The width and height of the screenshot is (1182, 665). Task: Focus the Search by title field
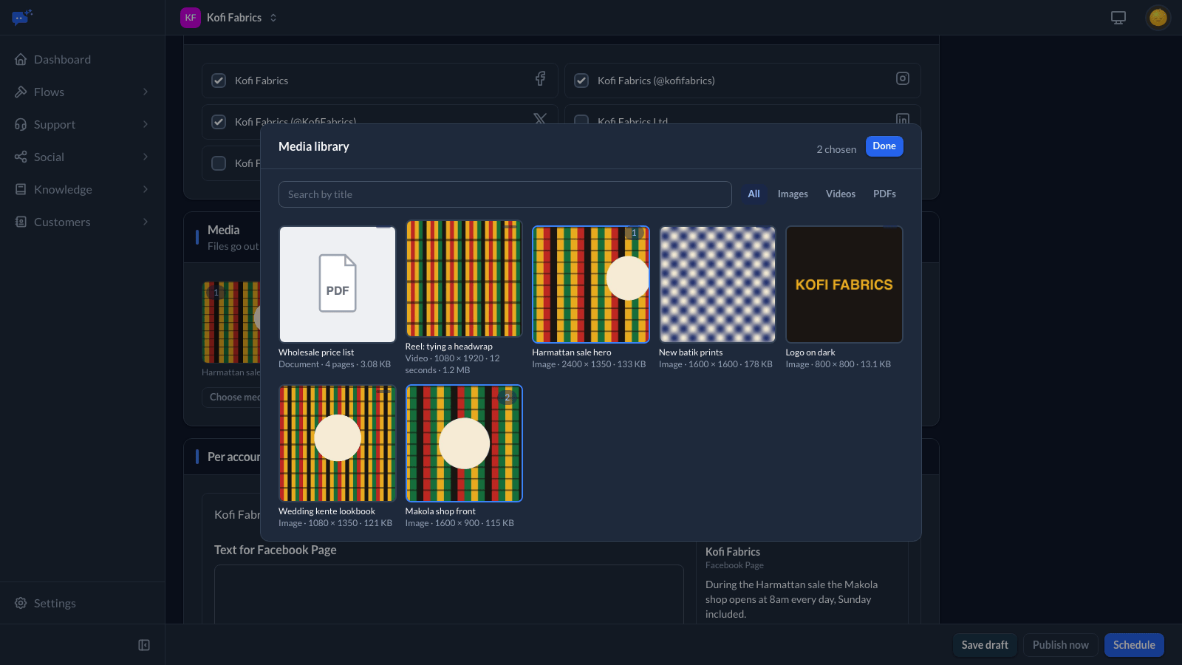click(x=505, y=194)
